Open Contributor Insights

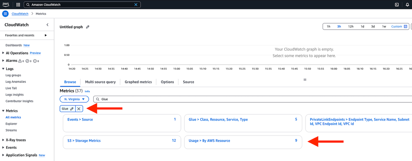coord(19,101)
